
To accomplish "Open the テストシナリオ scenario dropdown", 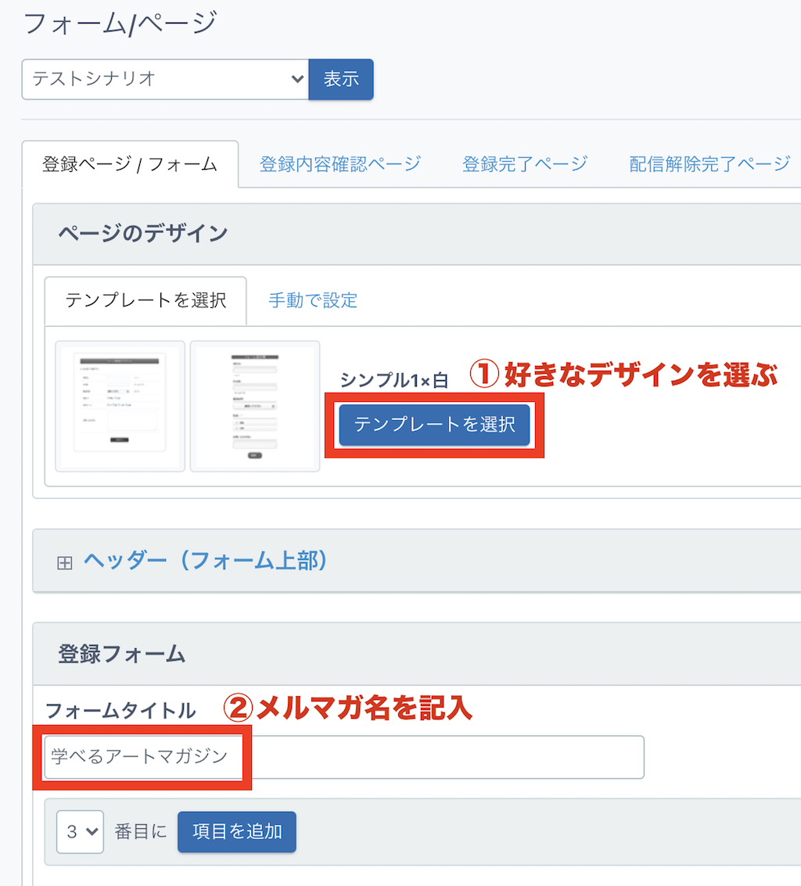I will click(x=165, y=79).
